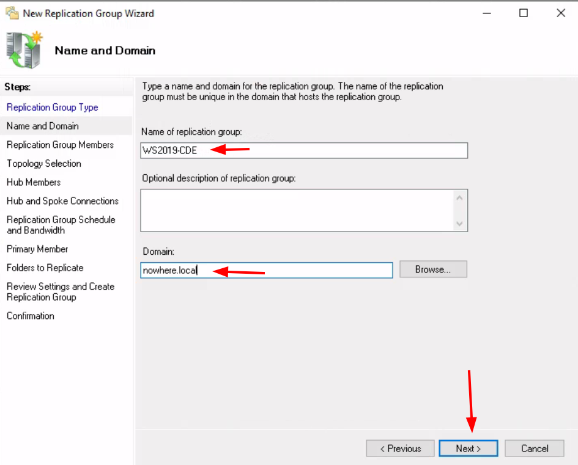Select Replication Group Schedule and Bandwidth step
Image resolution: width=578 pixels, height=465 pixels.
[61, 225]
